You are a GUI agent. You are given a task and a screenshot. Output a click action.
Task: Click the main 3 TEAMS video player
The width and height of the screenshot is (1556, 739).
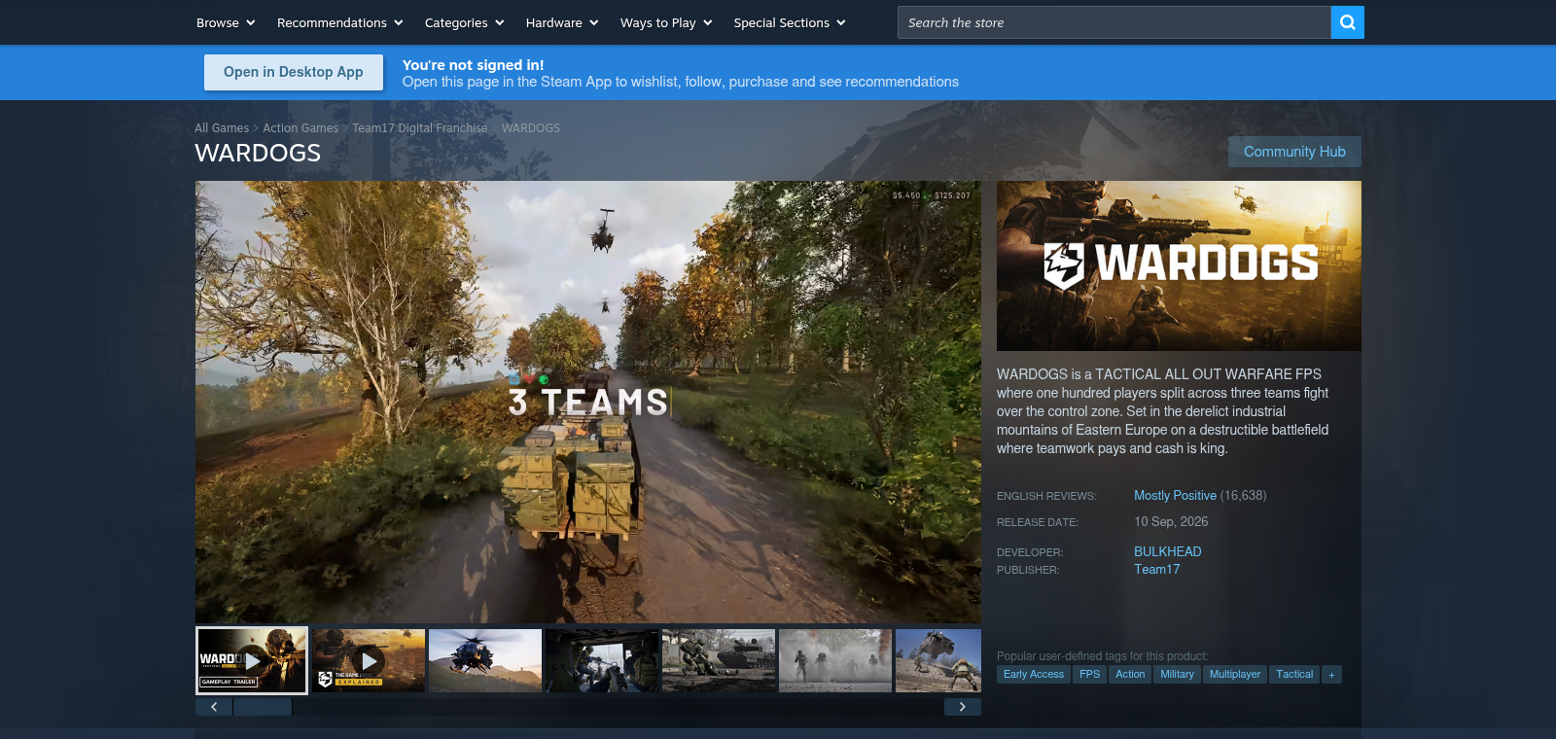[x=588, y=402]
